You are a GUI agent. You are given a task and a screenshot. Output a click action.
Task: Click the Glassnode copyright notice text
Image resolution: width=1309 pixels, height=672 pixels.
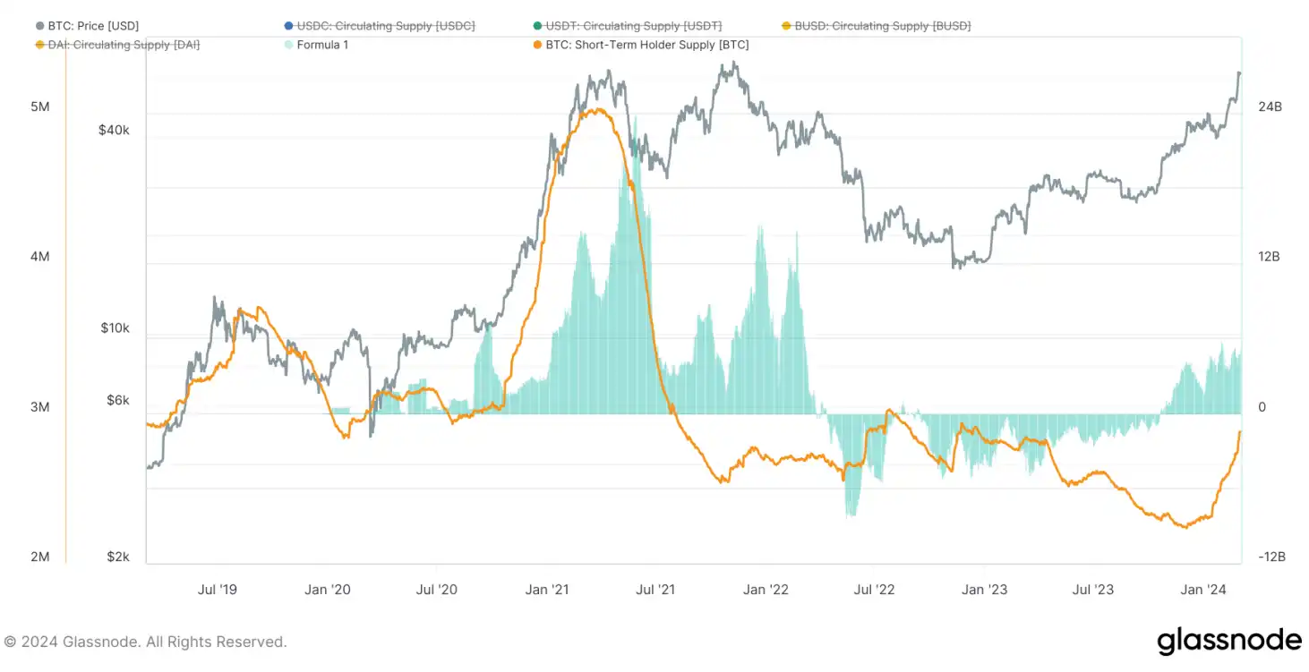146,642
